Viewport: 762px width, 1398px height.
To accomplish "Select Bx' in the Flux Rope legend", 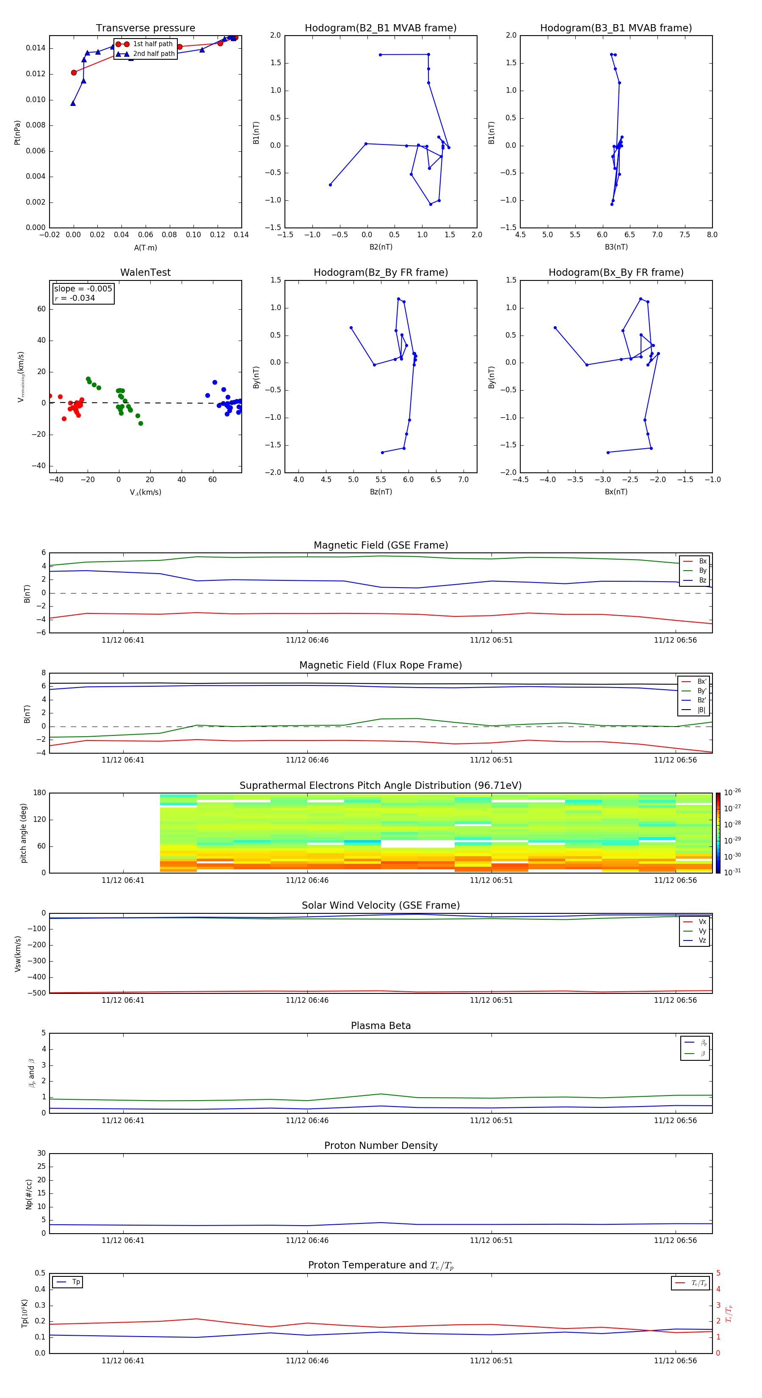I will point(694,682).
